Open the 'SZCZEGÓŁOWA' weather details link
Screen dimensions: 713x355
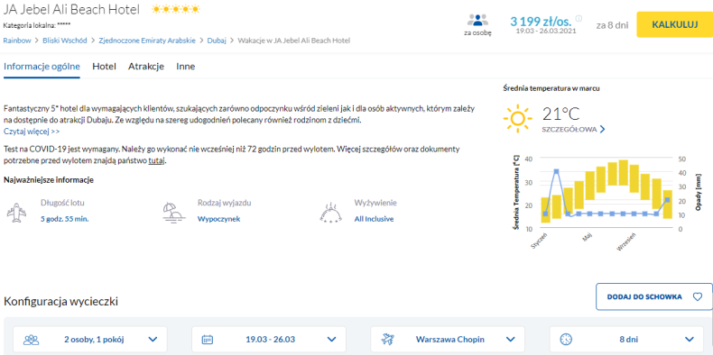click(569, 130)
